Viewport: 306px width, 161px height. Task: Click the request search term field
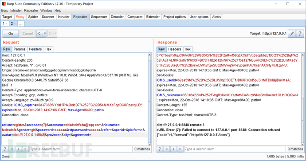[81, 149]
